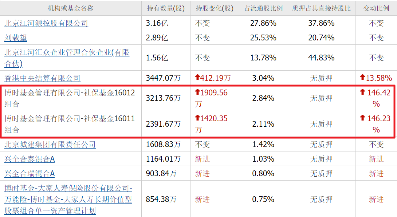Select the 3213.76万 holding value

(x=163, y=98)
